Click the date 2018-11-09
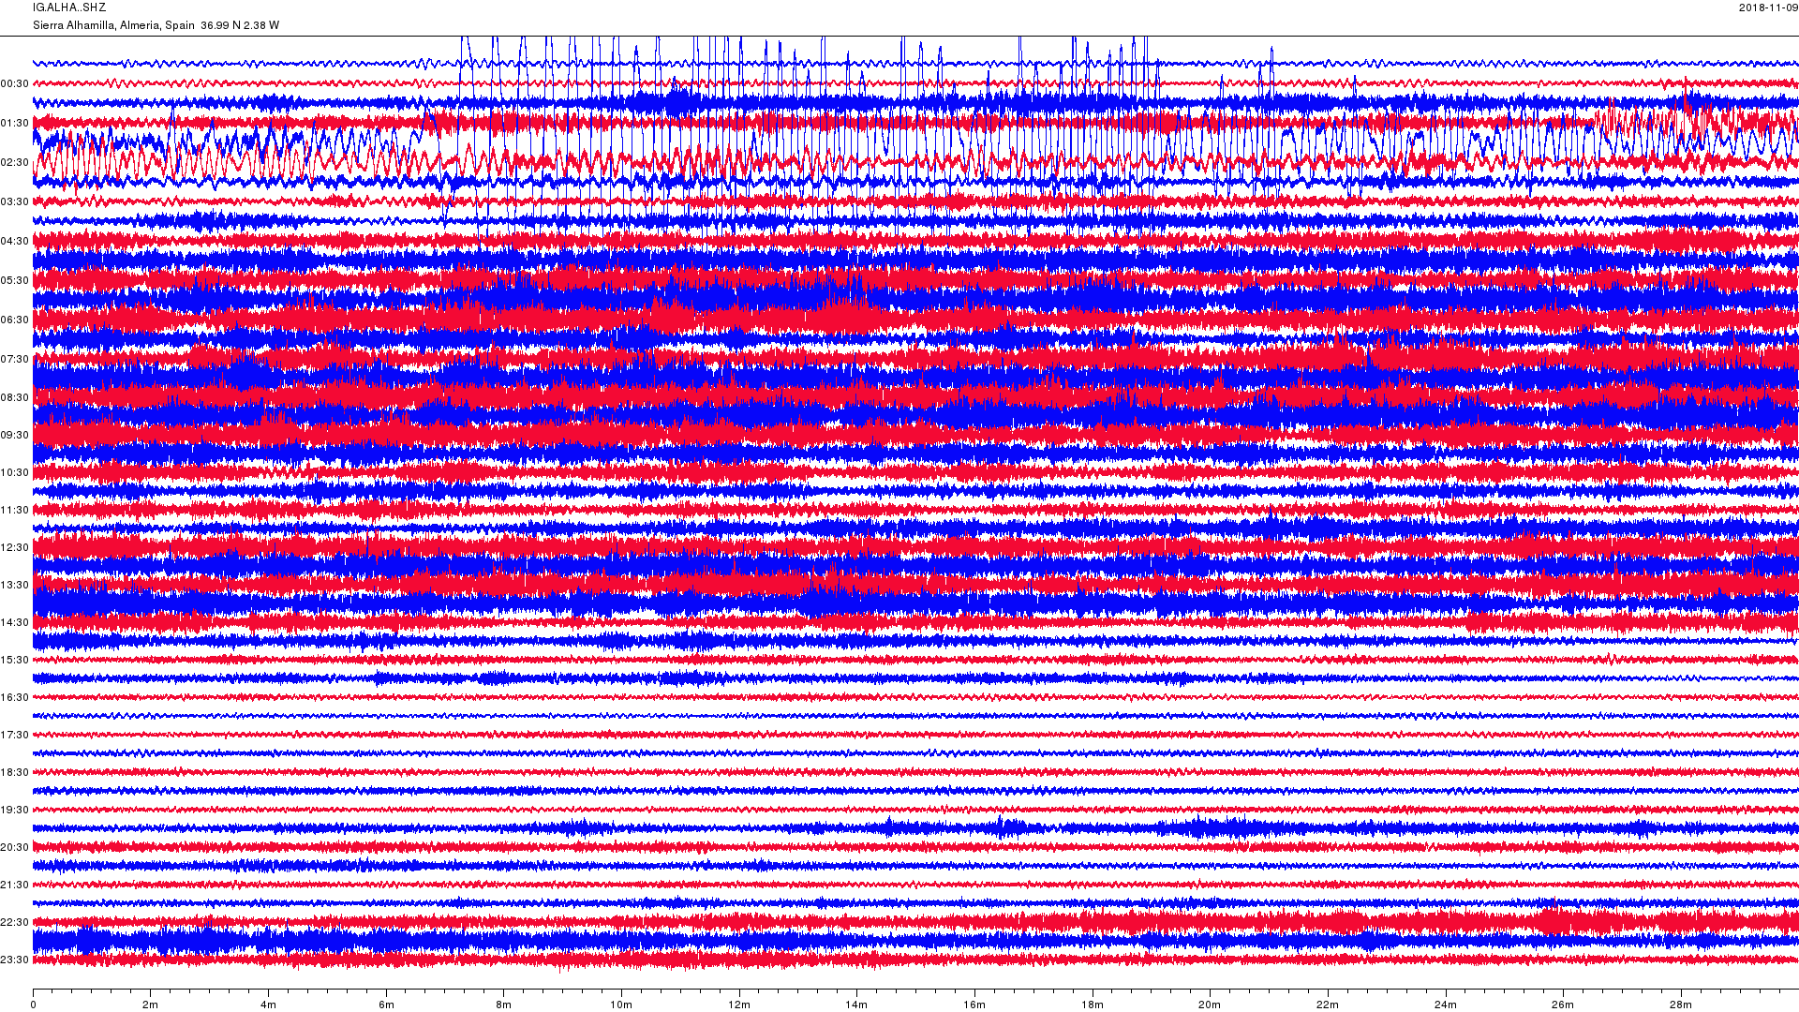The image size is (1799, 1012). click(1768, 7)
